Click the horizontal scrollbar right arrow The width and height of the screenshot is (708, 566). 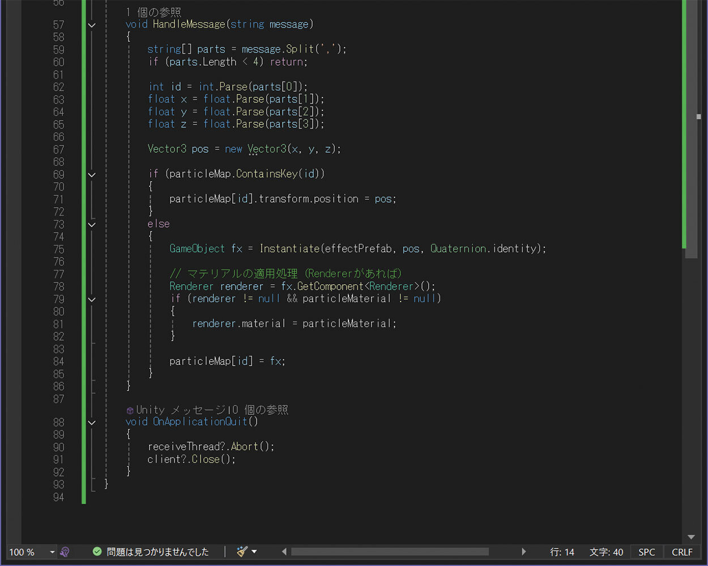tap(524, 551)
